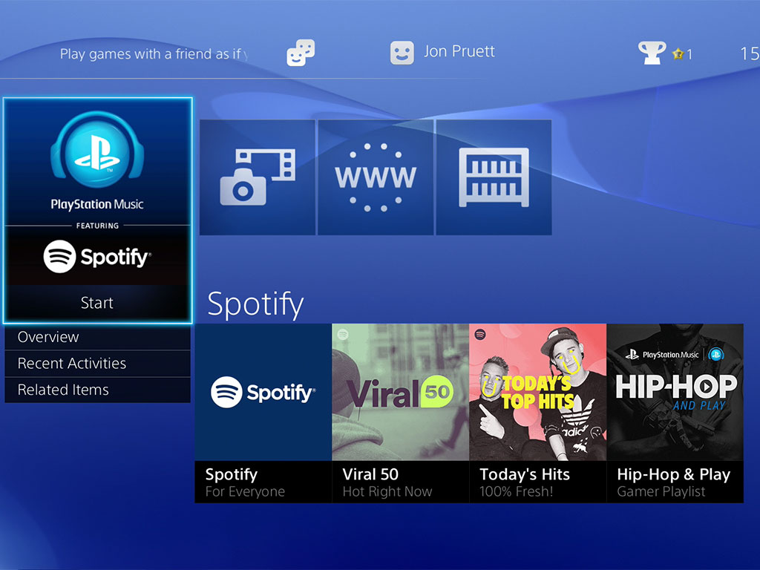Open the Trophies cup icon
Viewport: 760px width, 570px height.
coord(651,53)
